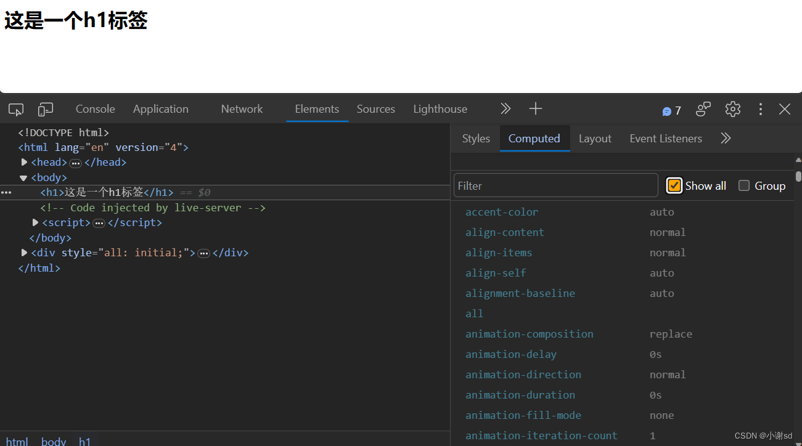Open the issues counter showing 7
Viewport: 802px width, 446px height.
coord(672,111)
